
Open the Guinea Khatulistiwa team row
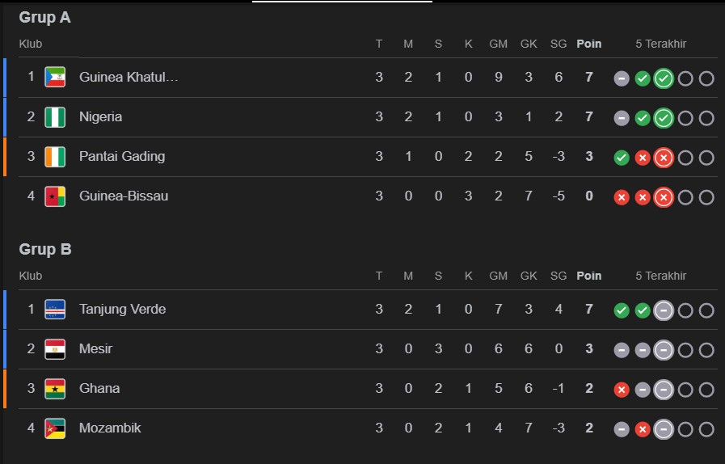click(129, 78)
